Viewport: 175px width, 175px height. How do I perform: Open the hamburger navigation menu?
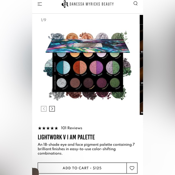[x=40, y=4]
